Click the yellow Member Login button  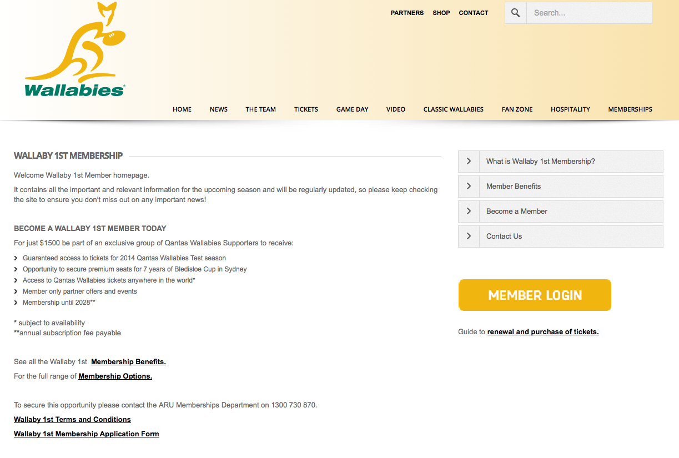click(x=535, y=295)
